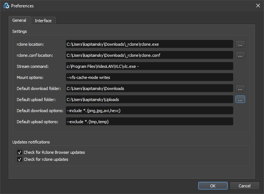Click the Default download folder field
This screenshot has width=264, height=194.
click(149, 89)
